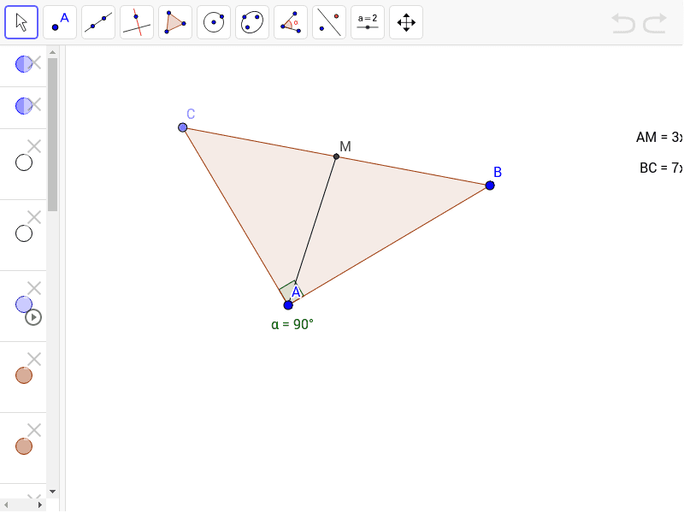Viewport: 684px width, 513px height.
Task: Delete the second half-blue algebra row with its X
Action: (34, 104)
